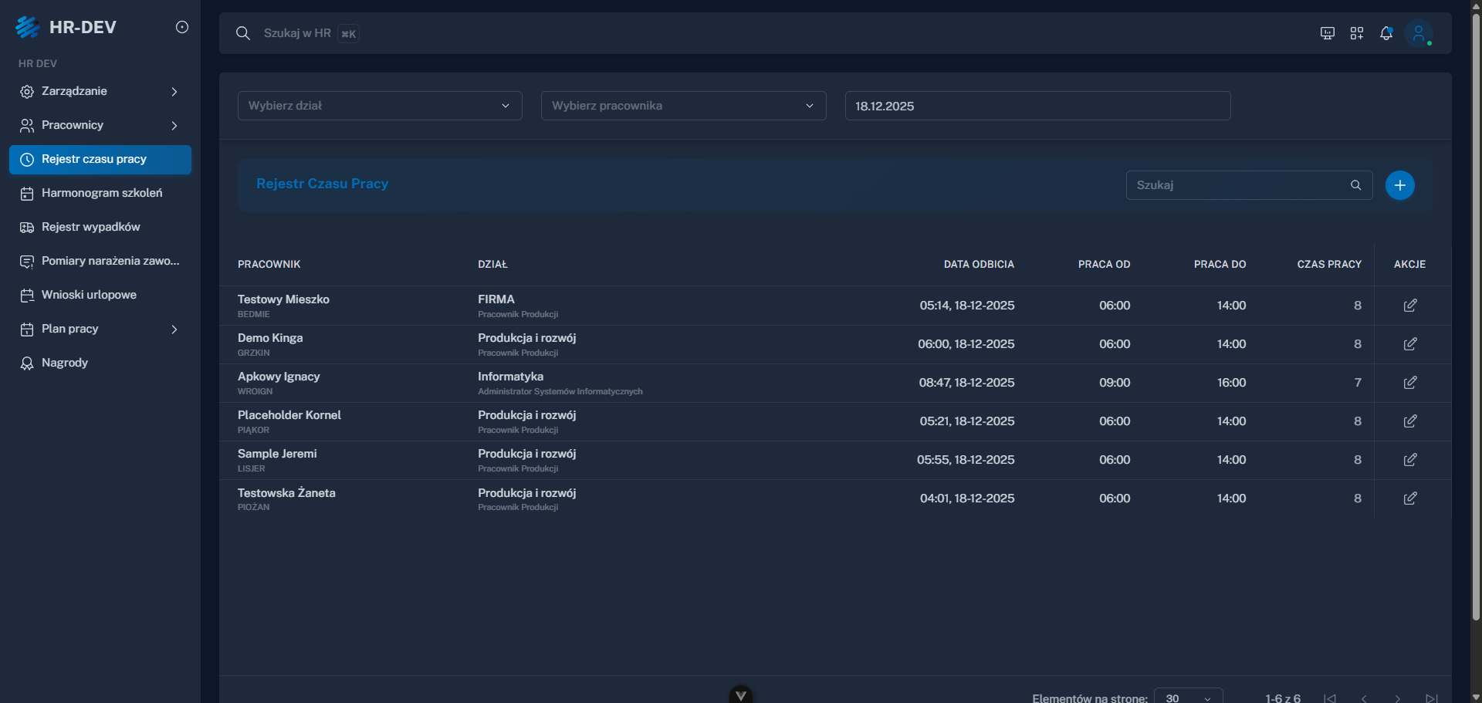
Task: Expand the Zarządzanie menu section
Action: pyautogui.click(x=174, y=91)
